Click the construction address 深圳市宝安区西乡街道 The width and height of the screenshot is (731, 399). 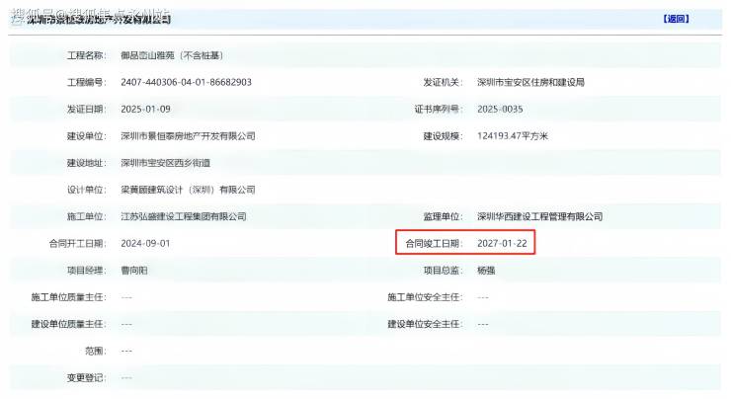pos(166,163)
